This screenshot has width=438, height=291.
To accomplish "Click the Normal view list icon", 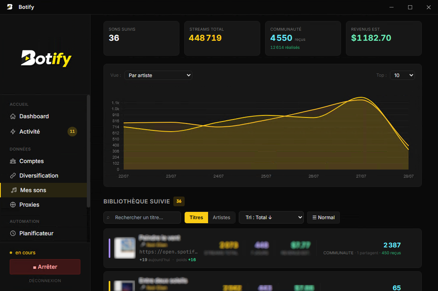I will [314, 218].
